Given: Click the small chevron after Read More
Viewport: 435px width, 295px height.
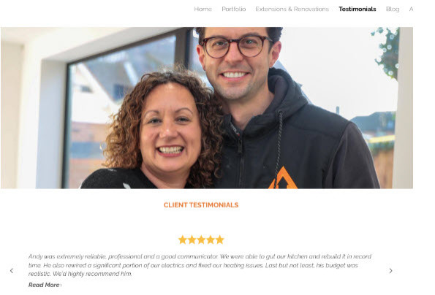Looking at the screenshot, I should (x=61, y=285).
